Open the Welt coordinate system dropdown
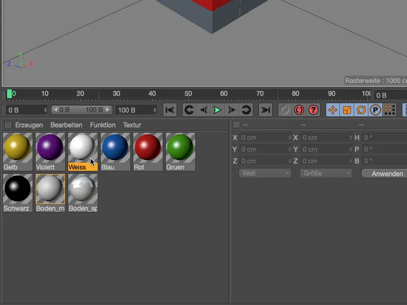Screen dimensions: 407x305 click(265, 173)
